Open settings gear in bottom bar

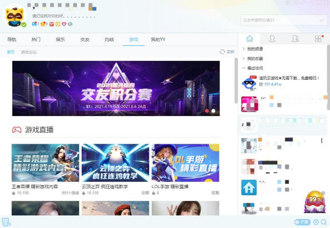click(316, 222)
